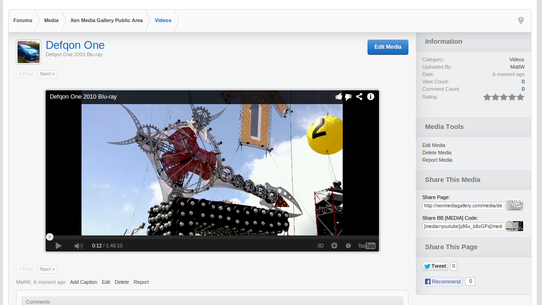Go to Next media below video
This screenshot has height=305, width=542.
click(x=47, y=270)
